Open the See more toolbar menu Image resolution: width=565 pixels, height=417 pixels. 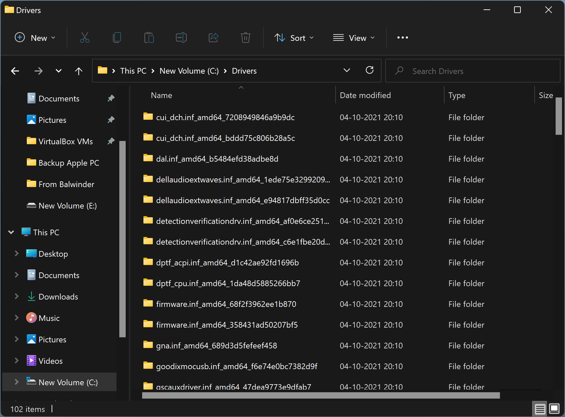coord(402,37)
